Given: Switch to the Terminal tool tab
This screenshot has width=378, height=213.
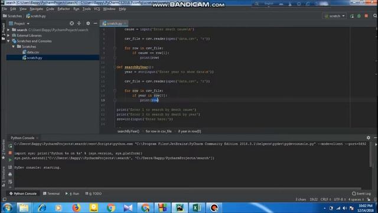Looking at the screenshot, I should pos(51,193).
